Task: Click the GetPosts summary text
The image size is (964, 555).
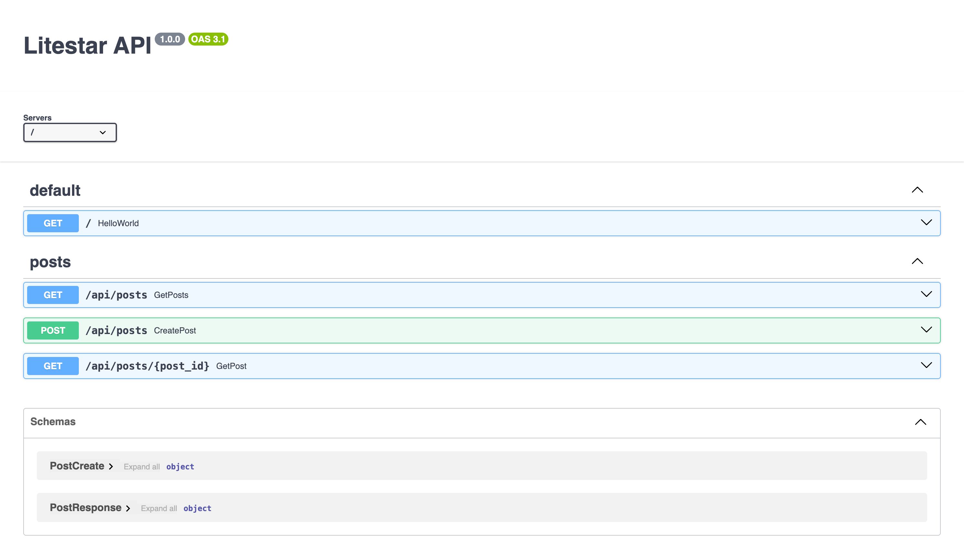Action: click(x=171, y=295)
